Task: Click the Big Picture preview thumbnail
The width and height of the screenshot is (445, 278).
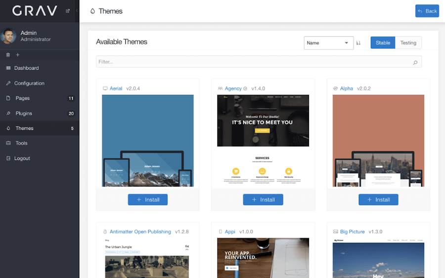Action: [x=378, y=258]
